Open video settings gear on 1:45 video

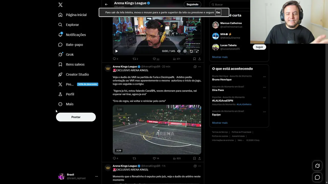(x=185, y=51)
